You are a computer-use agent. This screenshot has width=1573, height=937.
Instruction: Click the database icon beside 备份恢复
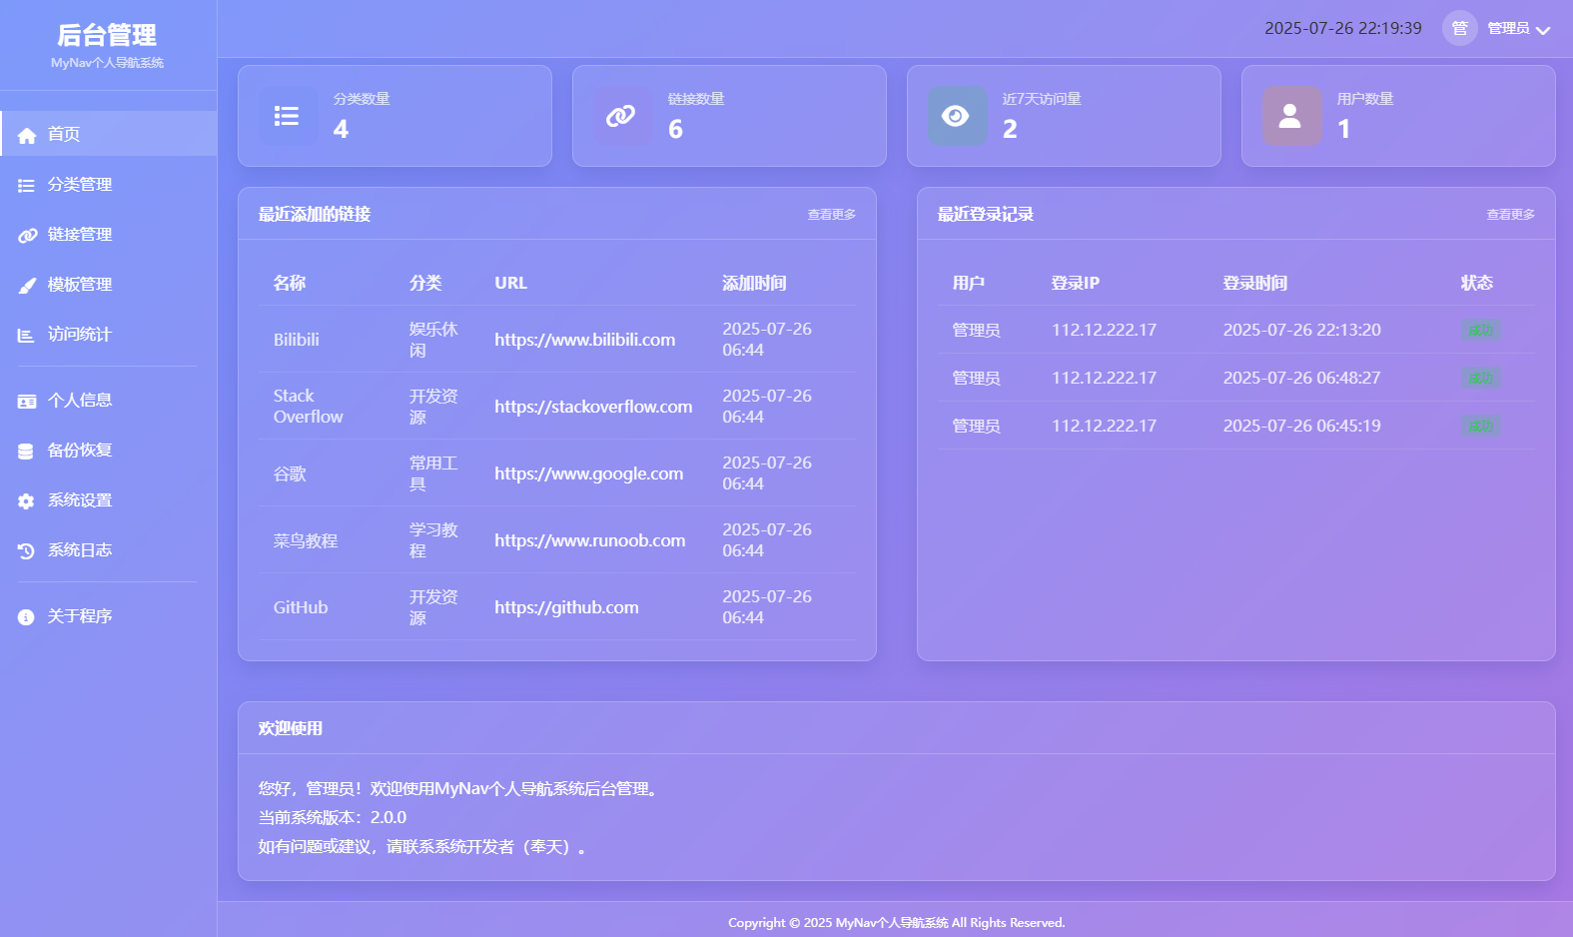(x=27, y=451)
